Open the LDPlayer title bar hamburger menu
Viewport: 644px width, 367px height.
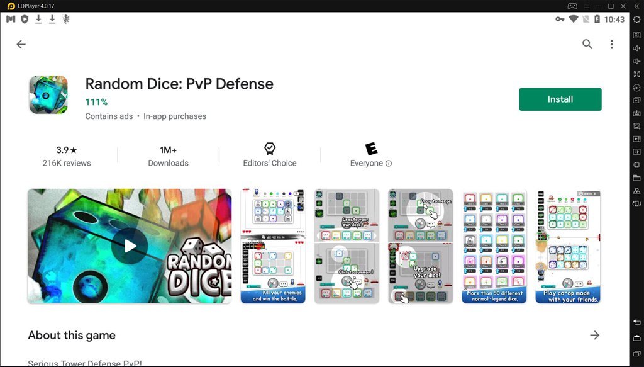tap(587, 6)
